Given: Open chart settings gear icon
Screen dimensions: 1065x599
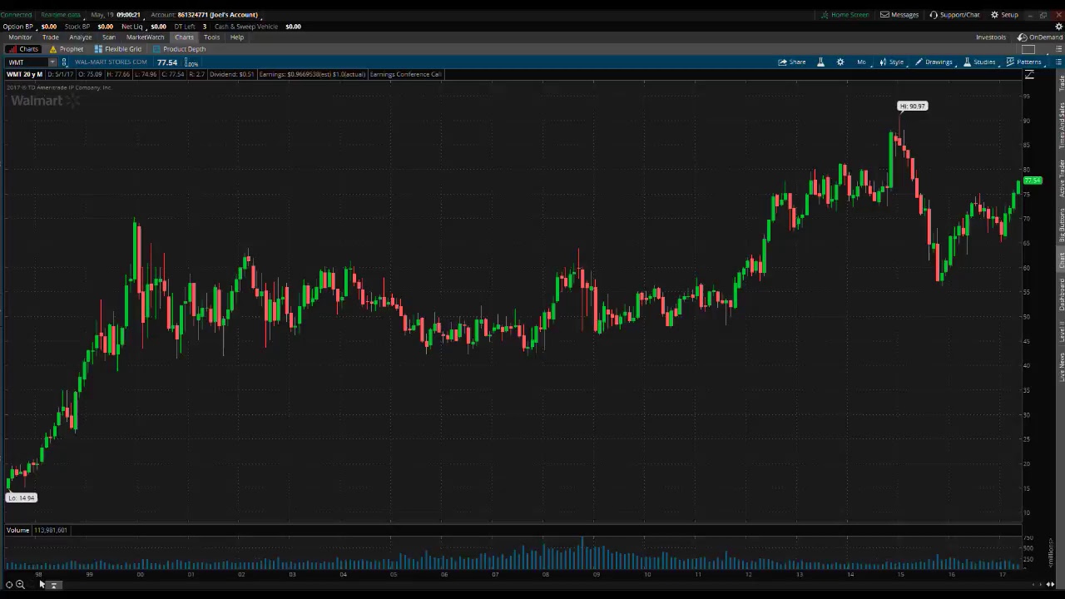Looking at the screenshot, I should [x=840, y=62].
